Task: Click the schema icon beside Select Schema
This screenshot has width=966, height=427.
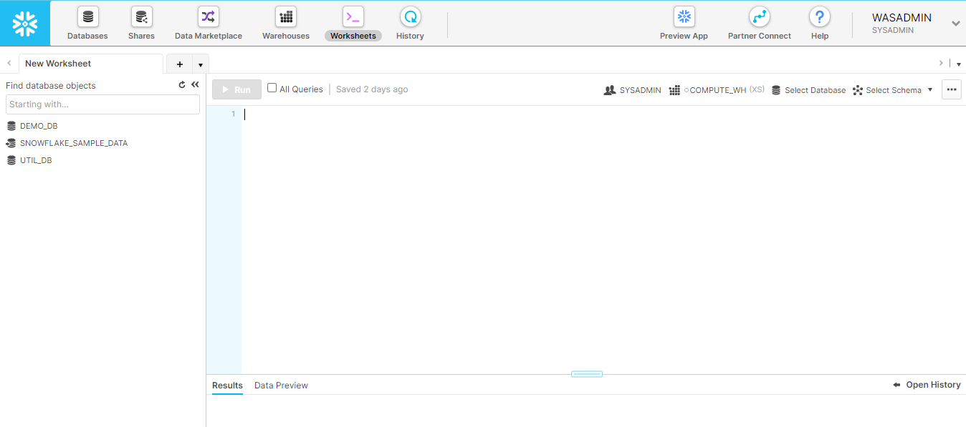Action: pos(858,90)
